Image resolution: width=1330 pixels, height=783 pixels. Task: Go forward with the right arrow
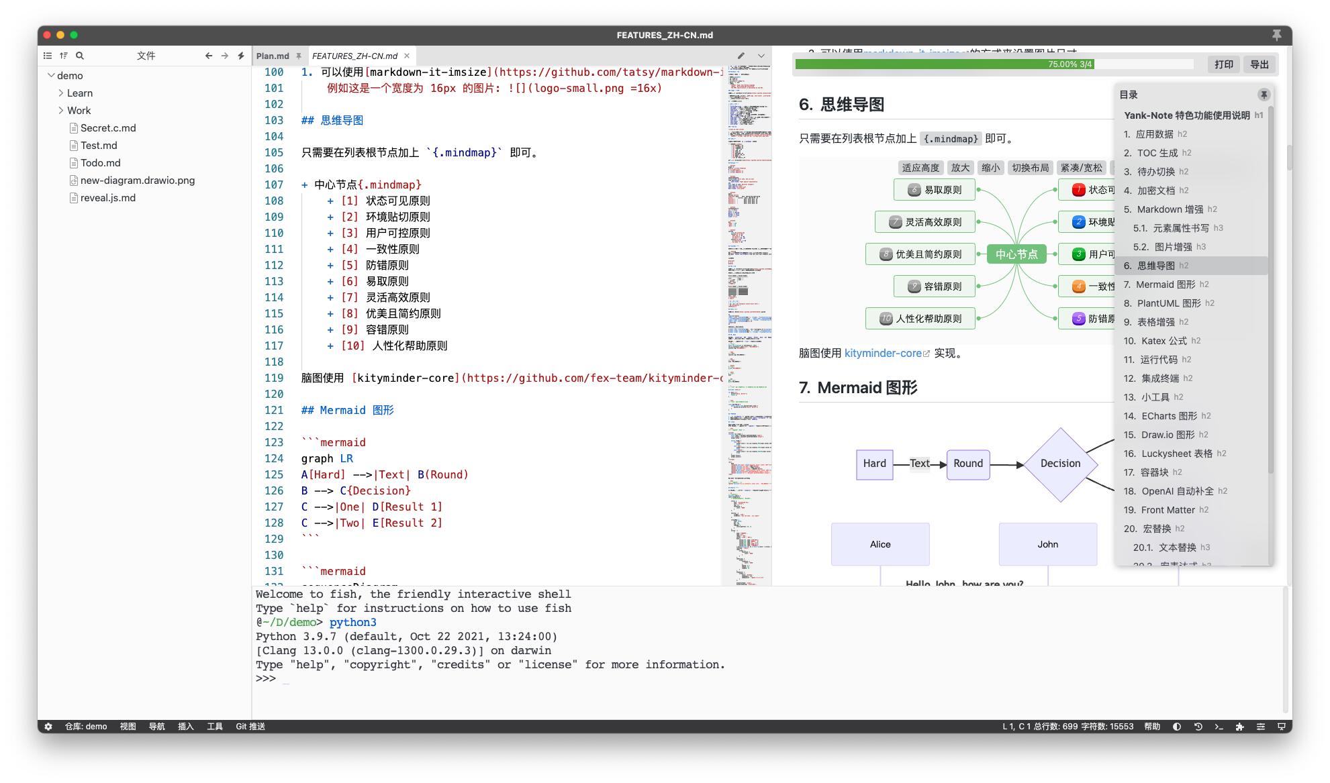tap(225, 56)
